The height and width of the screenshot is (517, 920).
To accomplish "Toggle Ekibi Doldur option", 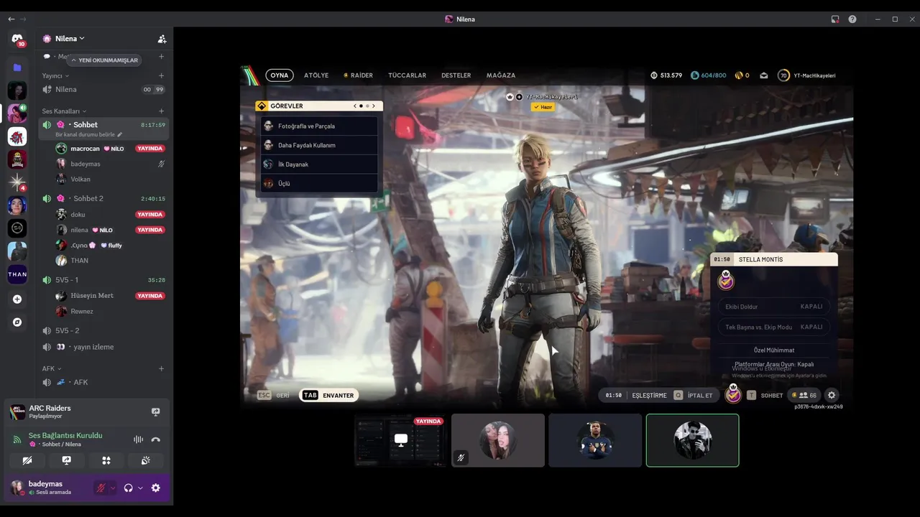I will click(x=773, y=307).
